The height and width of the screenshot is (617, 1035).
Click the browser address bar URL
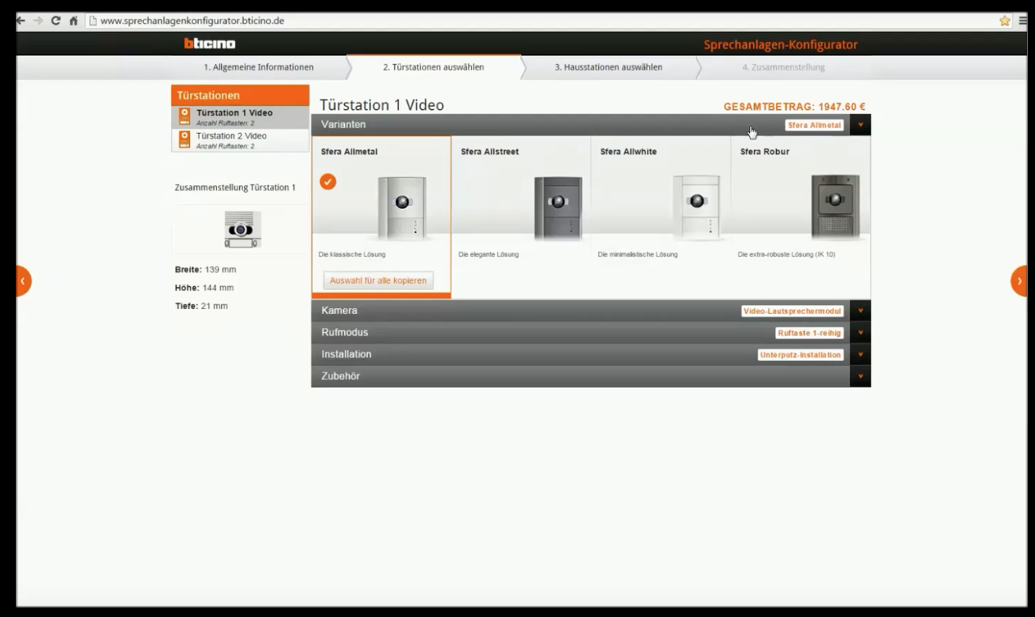(192, 21)
